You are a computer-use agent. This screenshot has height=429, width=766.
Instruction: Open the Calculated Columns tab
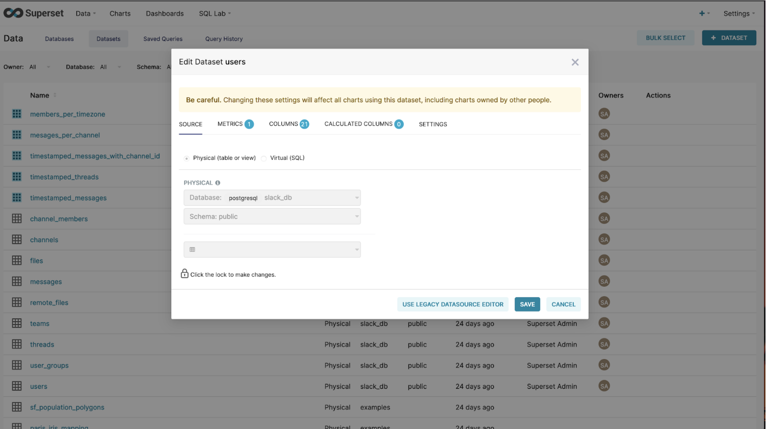pos(363,124)
